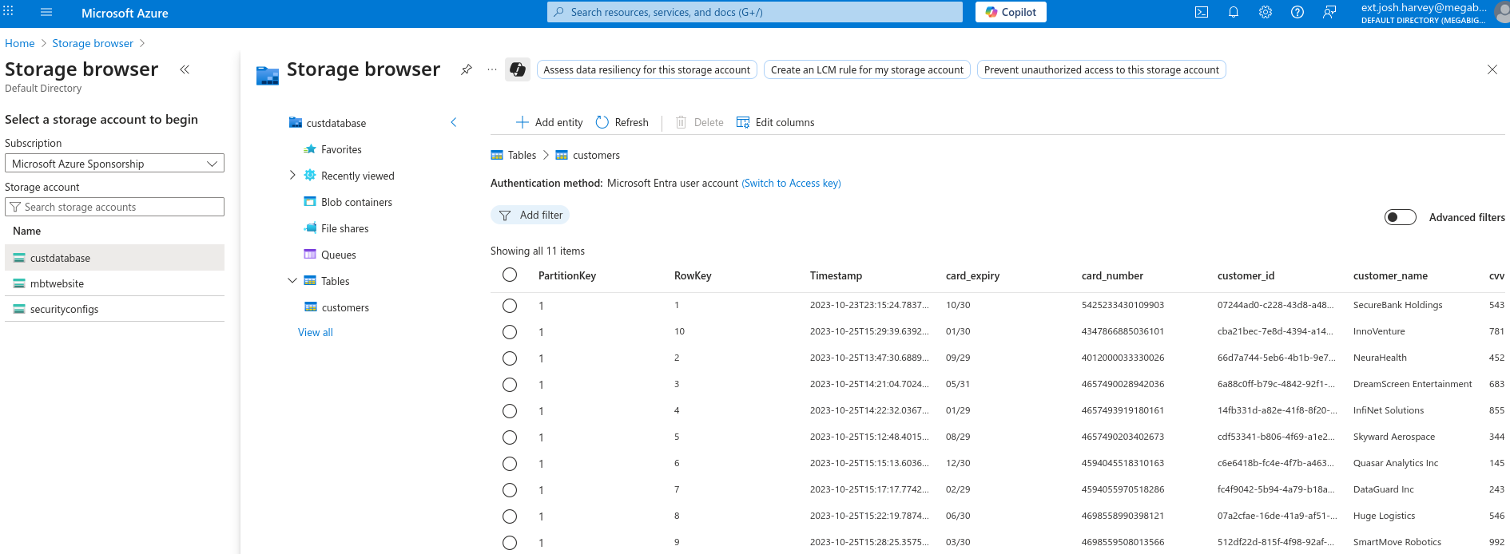Expand Recently viewed in the tree
Viewport: 1510px width, 554px height.
tap(292, 176)
